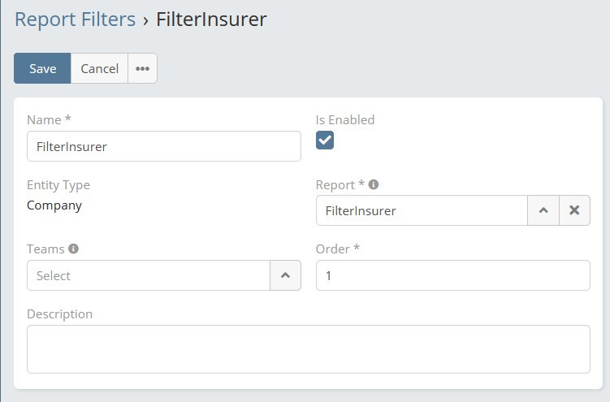The height and width of the screenshot is (402, 610).
Task: Click the info icon beside Teams label
Action: tap(74, 249)
